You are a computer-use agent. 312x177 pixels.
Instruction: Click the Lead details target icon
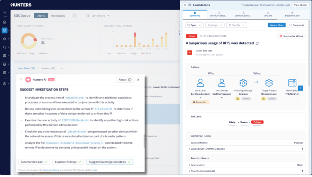190,5
